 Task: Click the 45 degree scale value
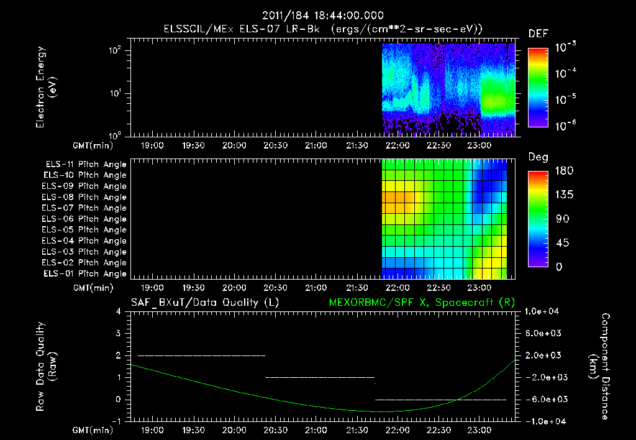tap(562, 243)
